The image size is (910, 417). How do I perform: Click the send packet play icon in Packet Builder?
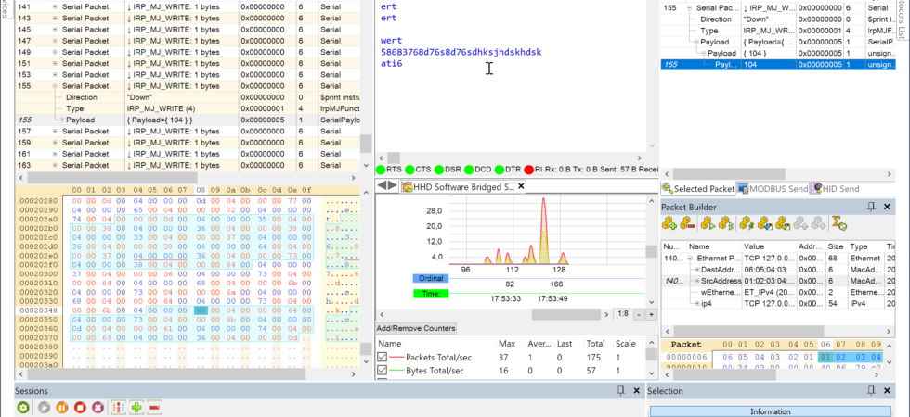(707, 223)
